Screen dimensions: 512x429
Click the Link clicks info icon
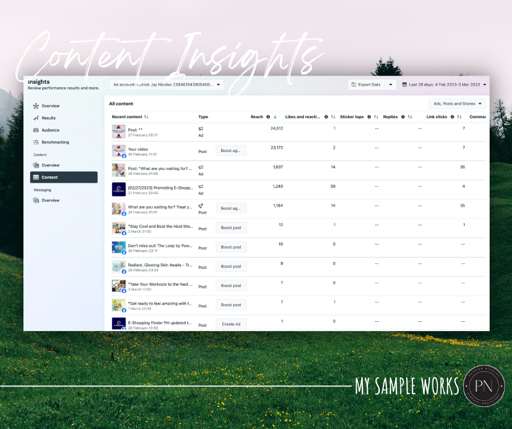click(452, 117)
